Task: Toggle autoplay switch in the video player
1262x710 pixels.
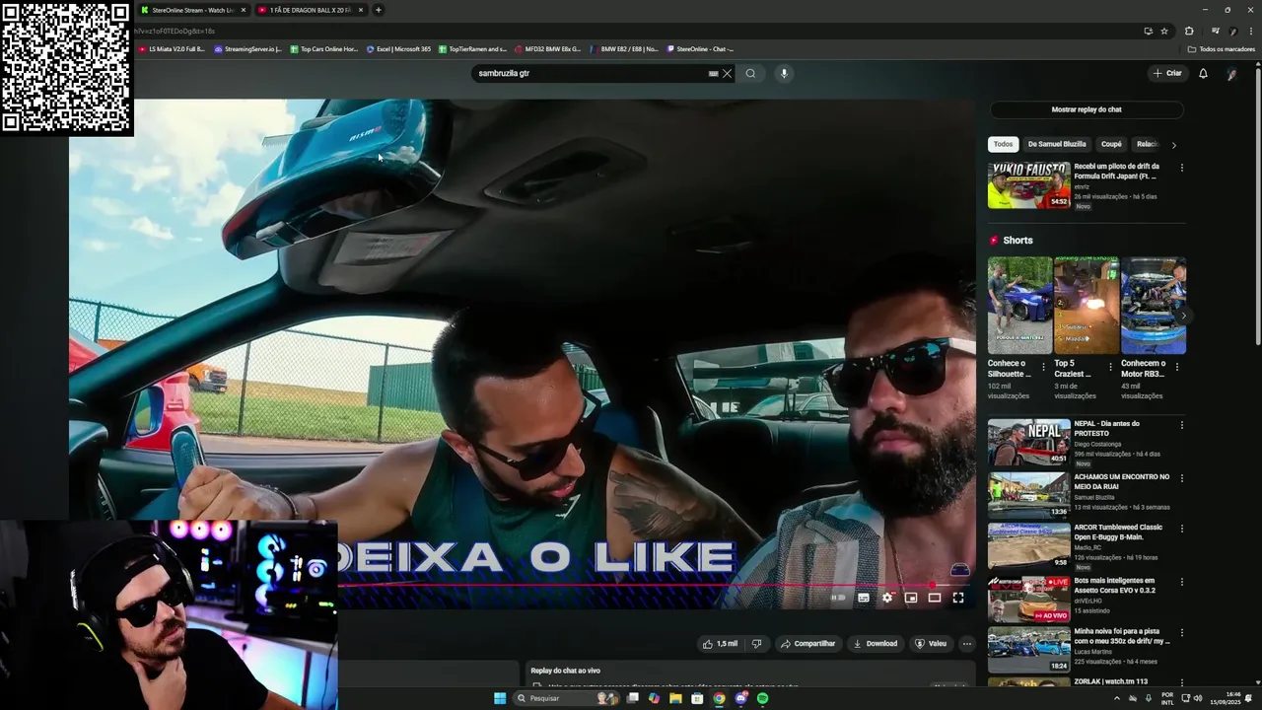Action: (838, 598)
